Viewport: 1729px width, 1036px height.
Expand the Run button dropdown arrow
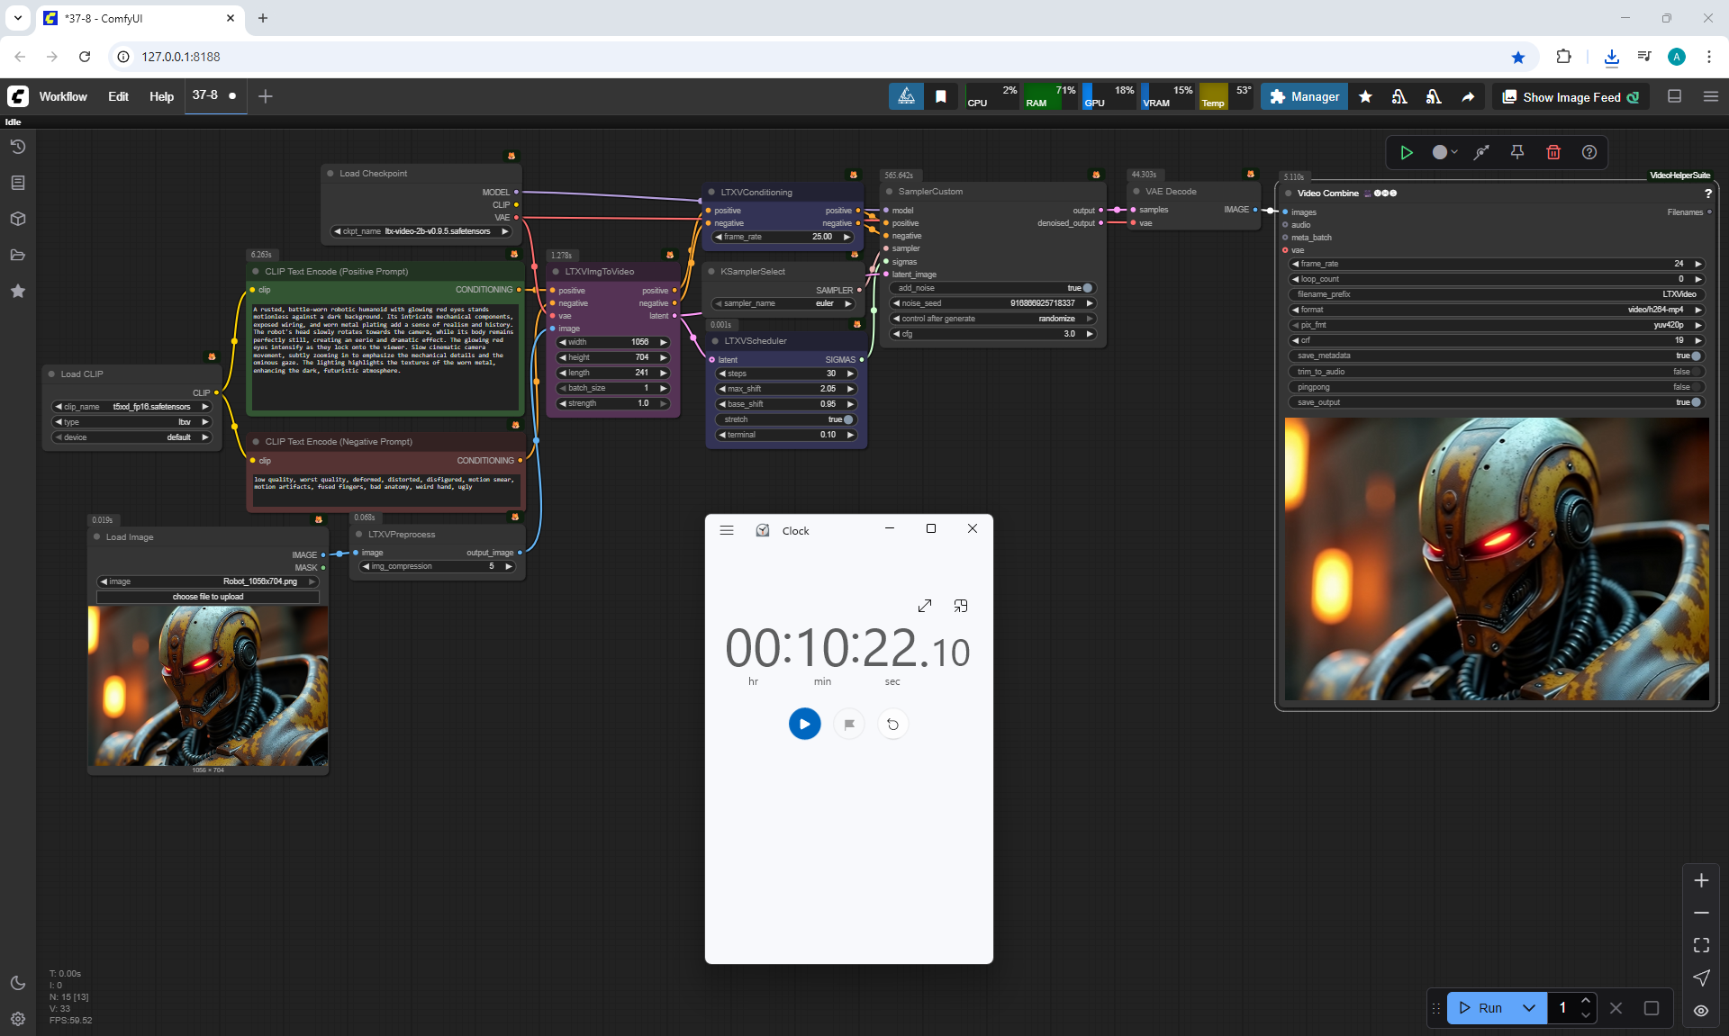[x=1529, y=1008]
